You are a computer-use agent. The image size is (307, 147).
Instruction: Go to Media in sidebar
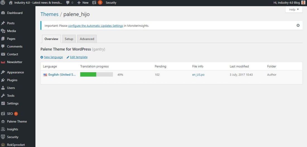pyautogui.click(x=11, y=31)
